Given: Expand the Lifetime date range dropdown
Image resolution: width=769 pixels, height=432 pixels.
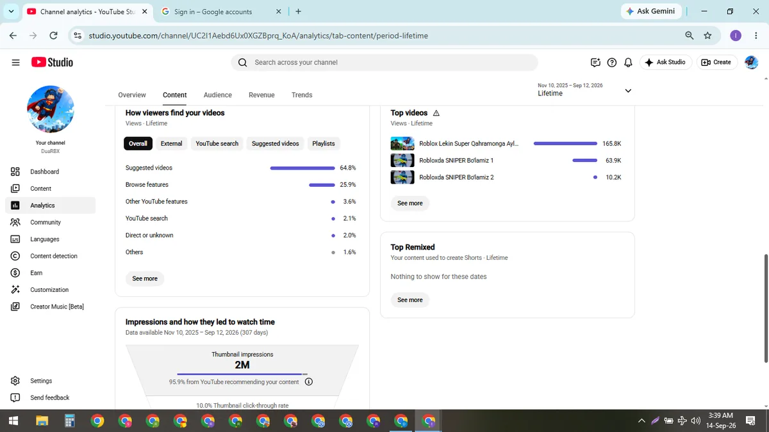Looking at the screenshot, I should 628,91.
